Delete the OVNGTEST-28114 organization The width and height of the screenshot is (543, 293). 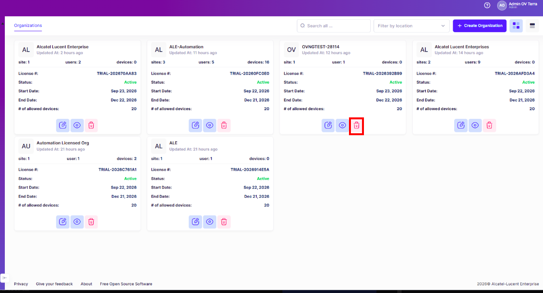pyautogui.click(x=356, y=125)
